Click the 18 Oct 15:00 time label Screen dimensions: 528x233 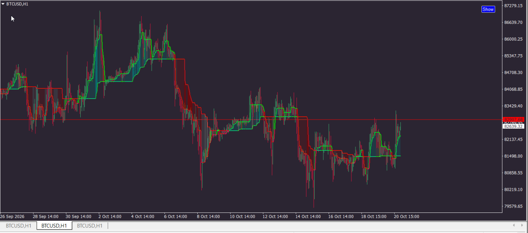click(374, 216)
